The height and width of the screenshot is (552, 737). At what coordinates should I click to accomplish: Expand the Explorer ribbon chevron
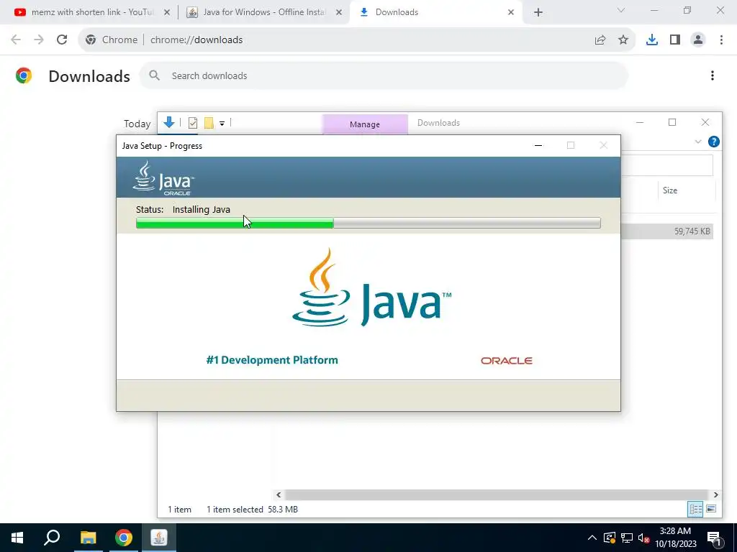click(698, 142)
